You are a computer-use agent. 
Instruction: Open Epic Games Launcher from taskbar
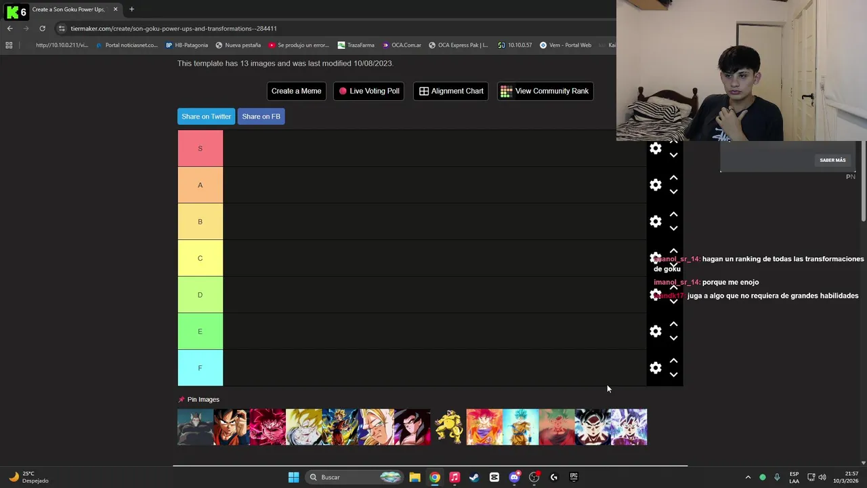coord(574,477)
